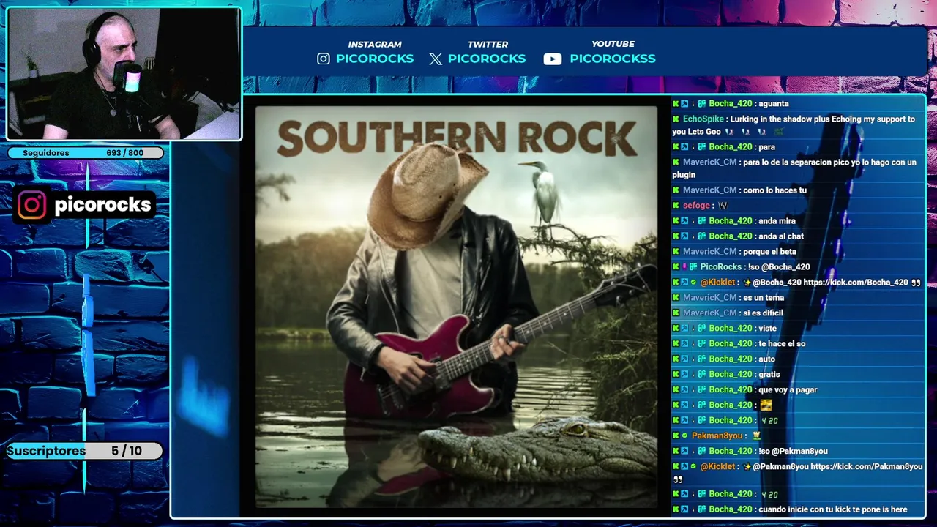
Task: Click Kick badge next to sefoge
Action: (x=676, y=206)
